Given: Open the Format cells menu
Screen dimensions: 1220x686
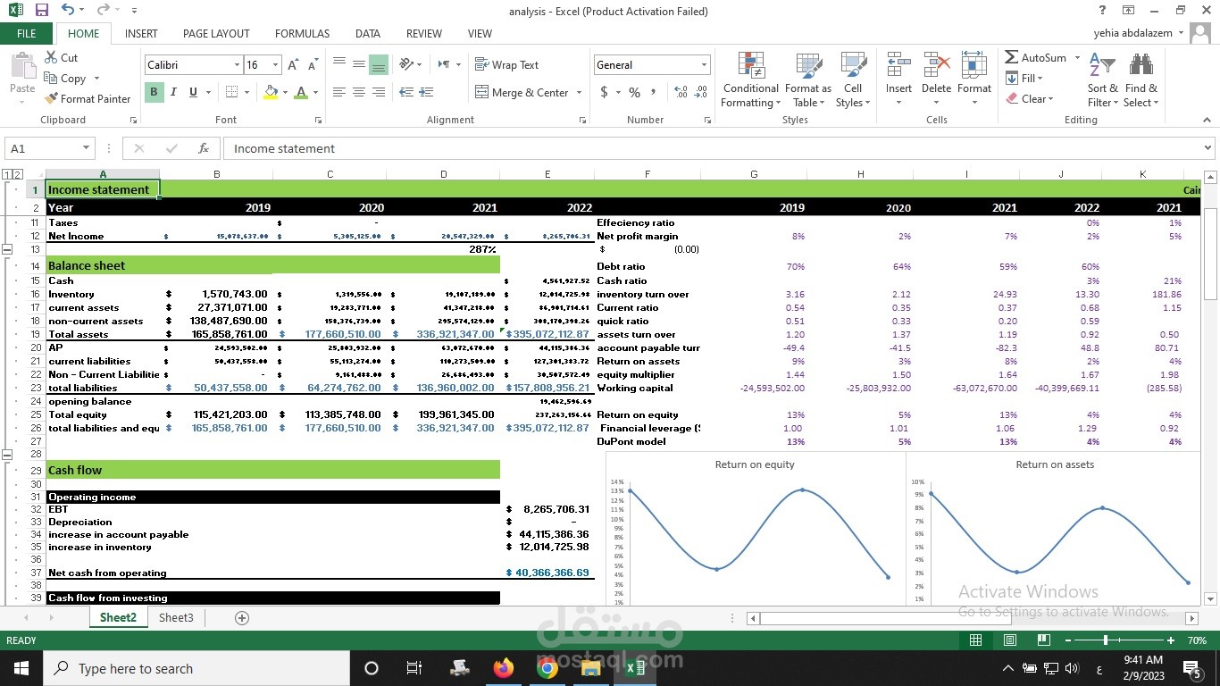Looking at the screenshot, I should click(973, 80).
